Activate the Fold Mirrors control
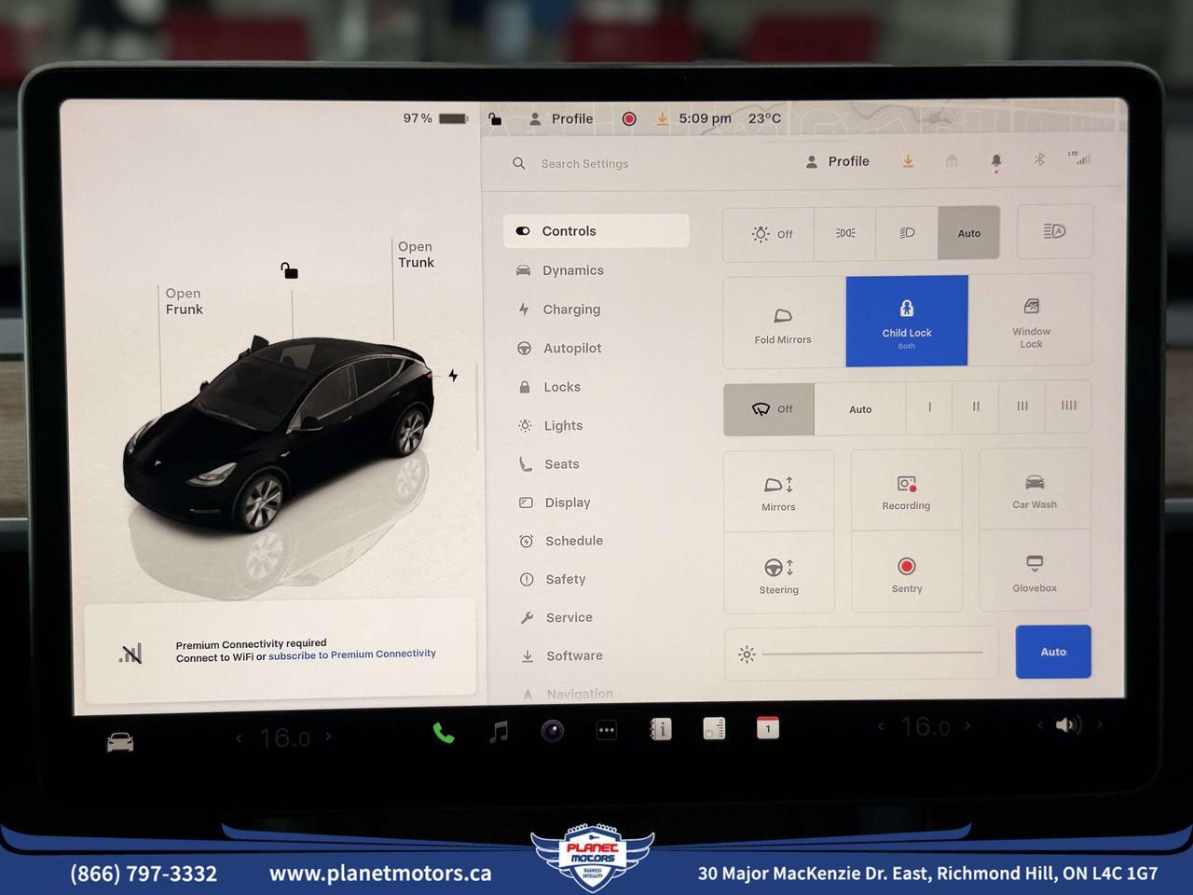 (782, 321)
